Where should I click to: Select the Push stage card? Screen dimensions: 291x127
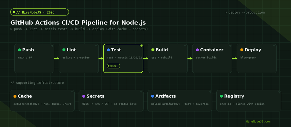34,58
